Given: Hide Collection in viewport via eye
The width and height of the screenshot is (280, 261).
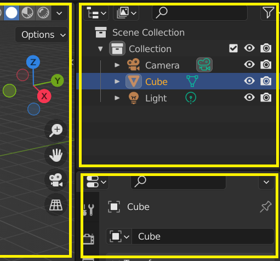Looking at the screenshot, I should (x=249, y=48).
